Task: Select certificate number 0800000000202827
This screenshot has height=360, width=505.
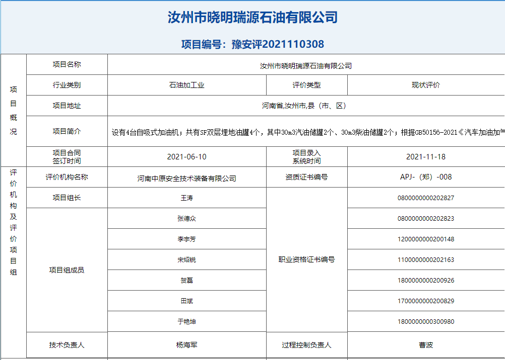Action: click(426, 198)
